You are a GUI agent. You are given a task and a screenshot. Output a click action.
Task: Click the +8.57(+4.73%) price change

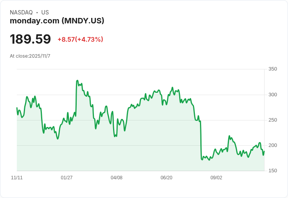point(80,39)
